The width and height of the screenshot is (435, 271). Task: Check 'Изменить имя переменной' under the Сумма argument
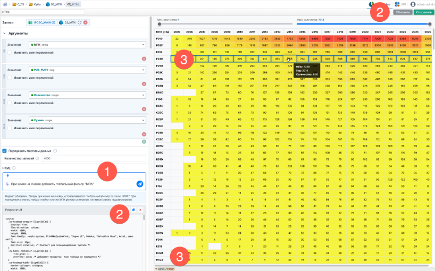coord(11,128)
